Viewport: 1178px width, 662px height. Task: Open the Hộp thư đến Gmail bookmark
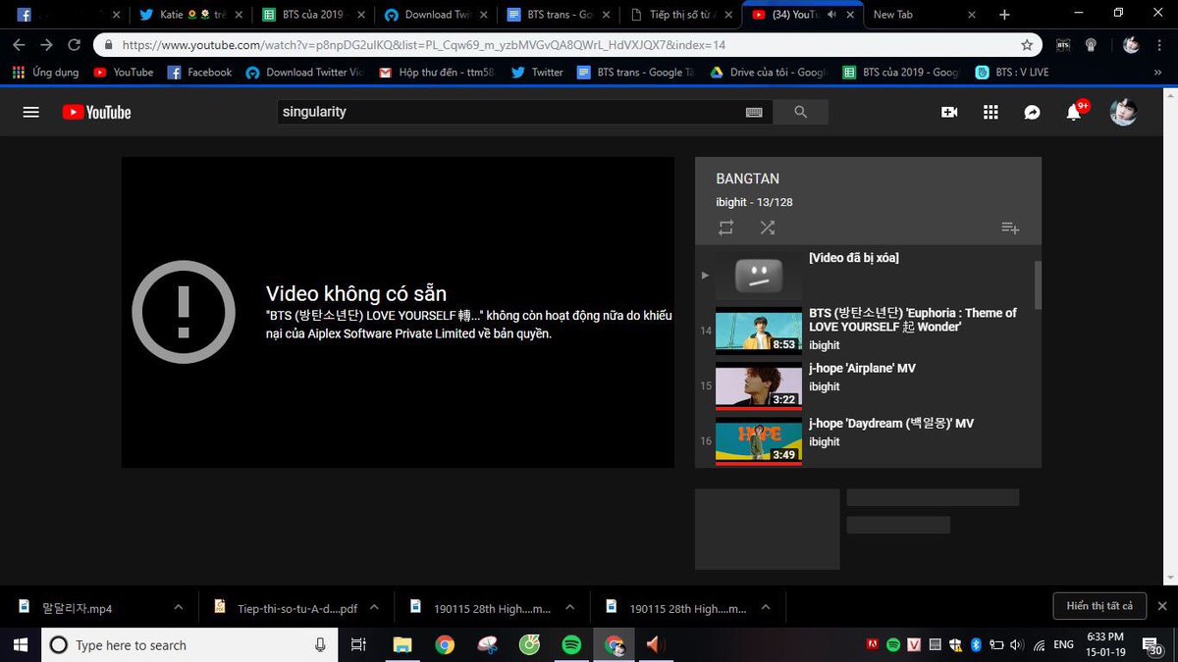437,73
